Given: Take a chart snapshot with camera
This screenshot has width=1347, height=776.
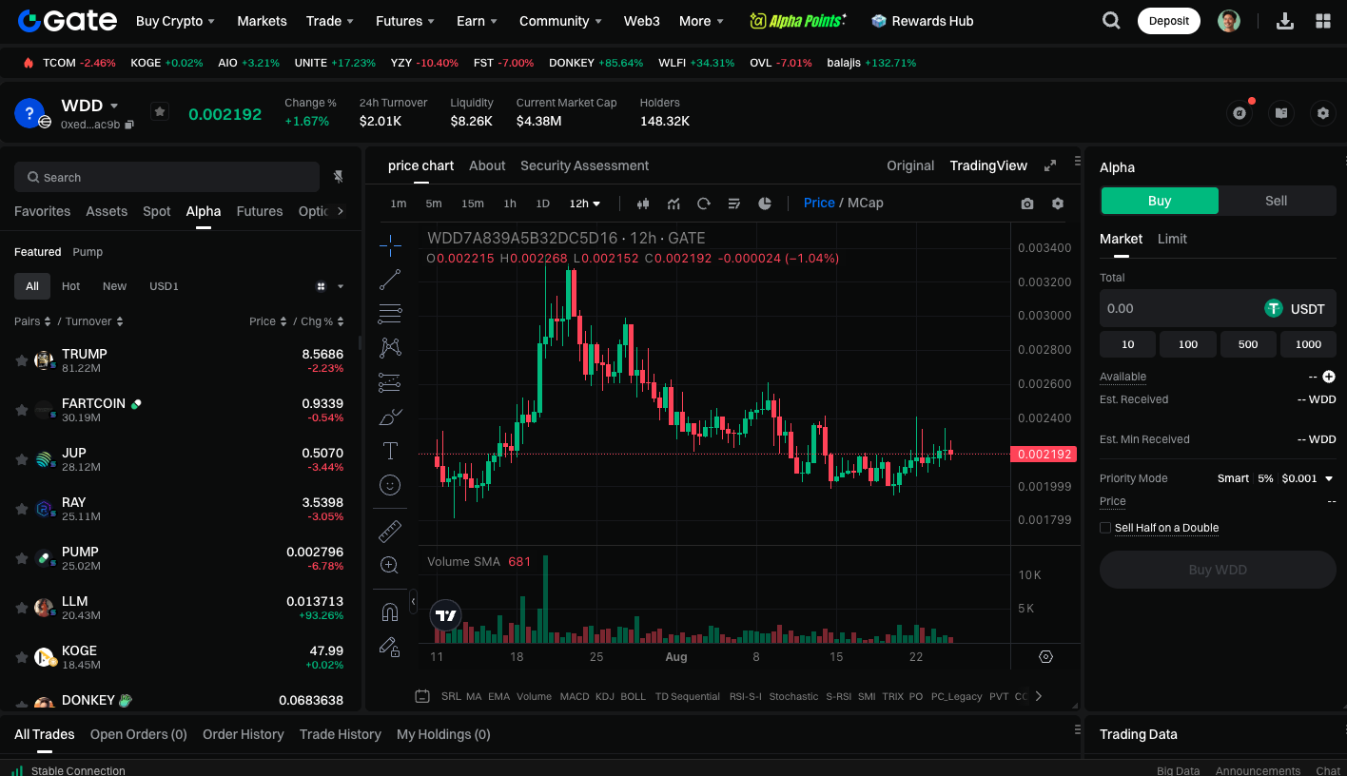Looking at the screenshot, I should (x=1027, y=204).
